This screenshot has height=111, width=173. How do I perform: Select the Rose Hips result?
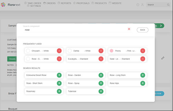point(127,83)
